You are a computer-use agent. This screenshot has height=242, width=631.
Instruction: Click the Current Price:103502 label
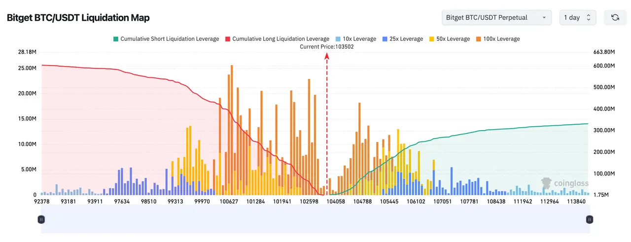pyautogui.click(x=327, y=47)
